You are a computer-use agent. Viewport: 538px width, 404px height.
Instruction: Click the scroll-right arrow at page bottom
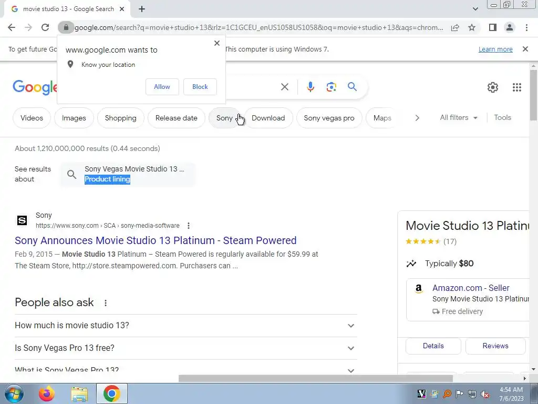click(525, 378)
